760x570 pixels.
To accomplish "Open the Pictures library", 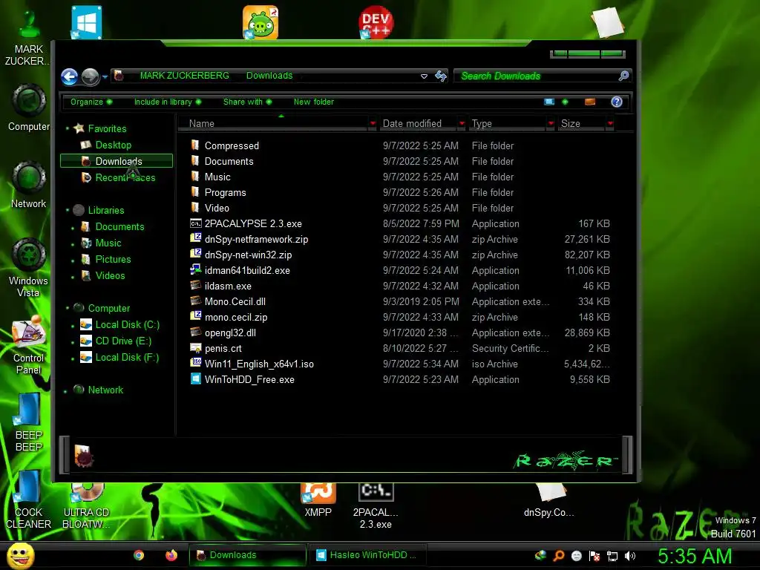I will point(113,259).
